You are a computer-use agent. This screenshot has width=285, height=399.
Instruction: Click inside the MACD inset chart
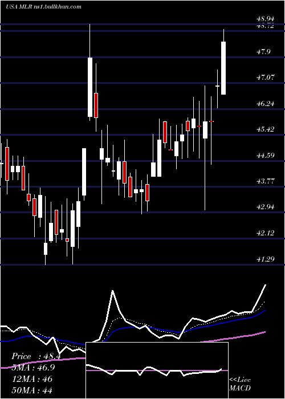(157, 370)
